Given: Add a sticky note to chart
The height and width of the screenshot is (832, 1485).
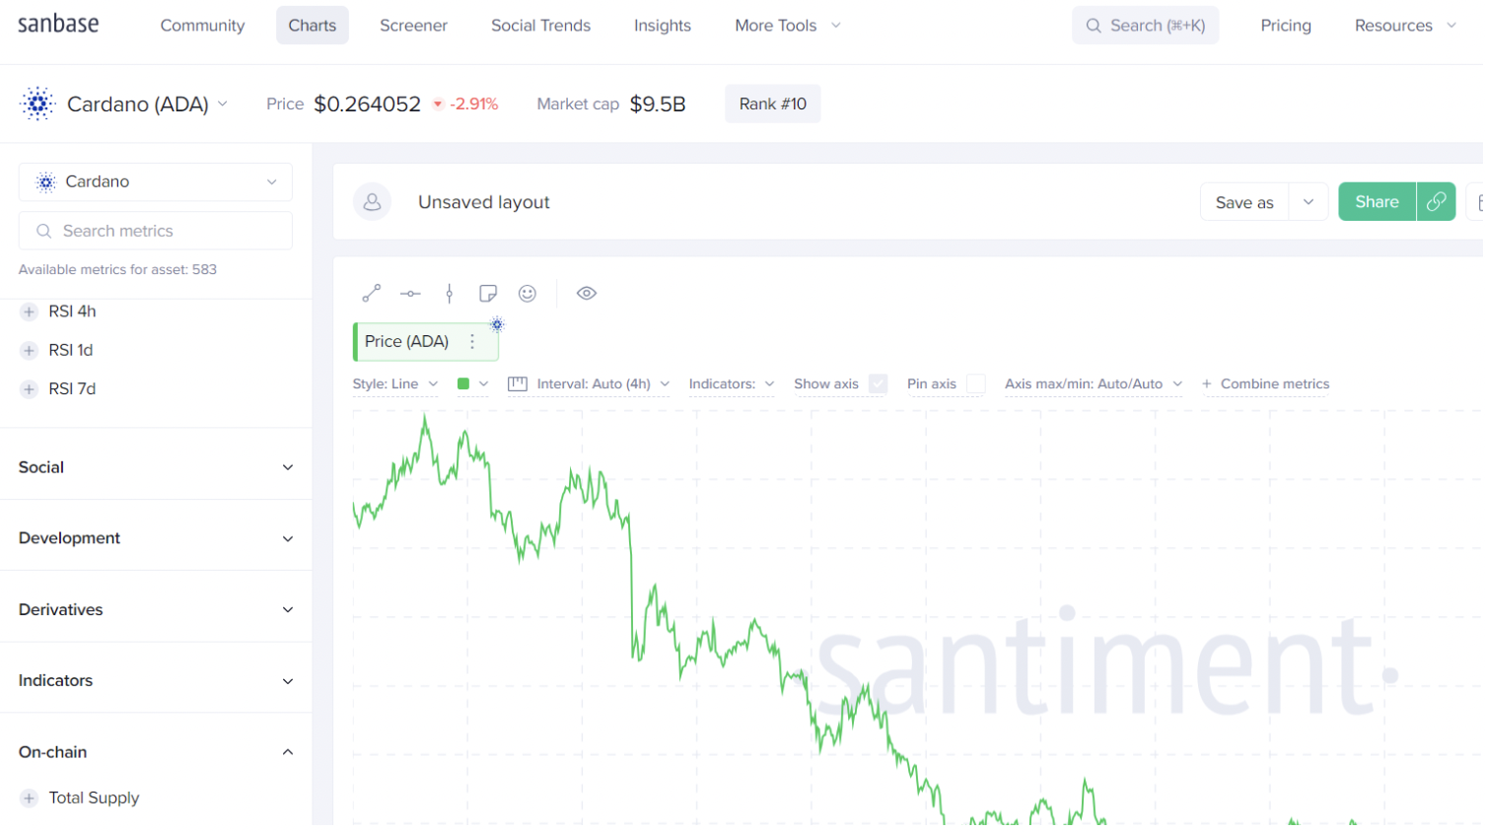Looking at the screenshot, I should point(488,294).
